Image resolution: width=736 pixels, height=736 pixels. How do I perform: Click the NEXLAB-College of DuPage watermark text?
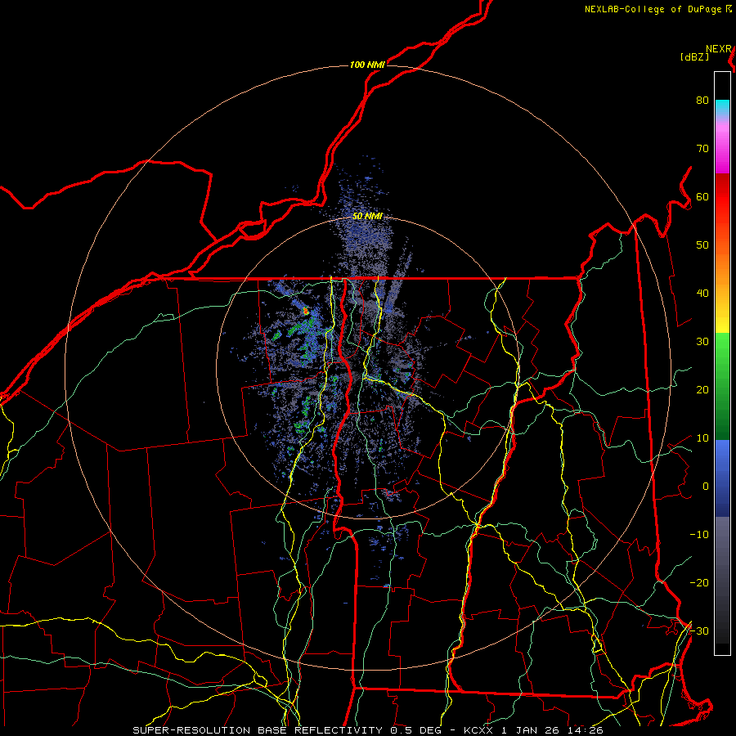click(x=657, y=9)
